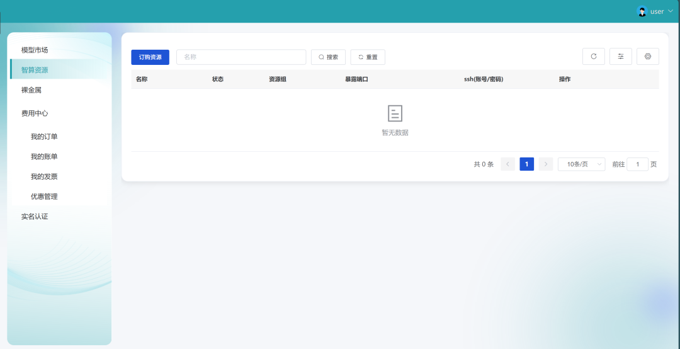The image size is (680, 349).
Task: Open 我的账单 submenu item
Action: click(x=44, y=157)
